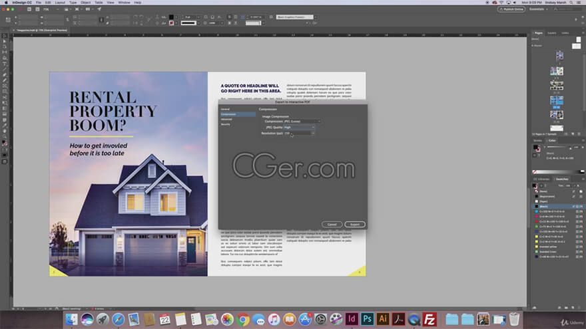This screenshot has height=329, width=586.
Task: Select Advanced in export dialog sidebar
Action: tap(237, 120)
